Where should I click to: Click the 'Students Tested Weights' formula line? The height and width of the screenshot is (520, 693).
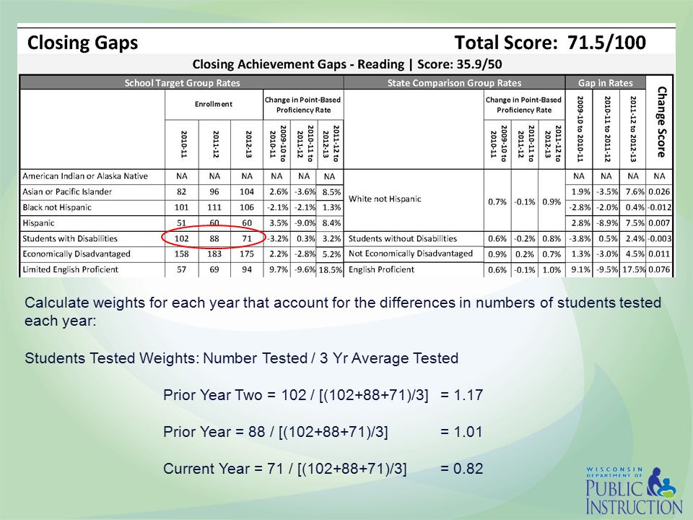tap(241, 358)
